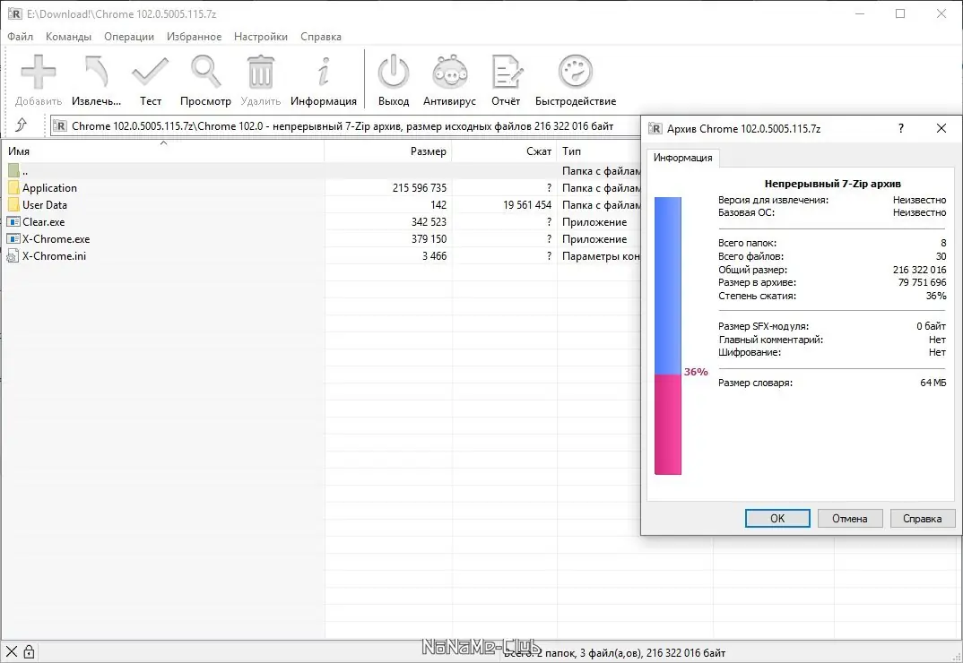Open the Команды menu
Screen dimensions: 963x663
(x=69, y=37)
